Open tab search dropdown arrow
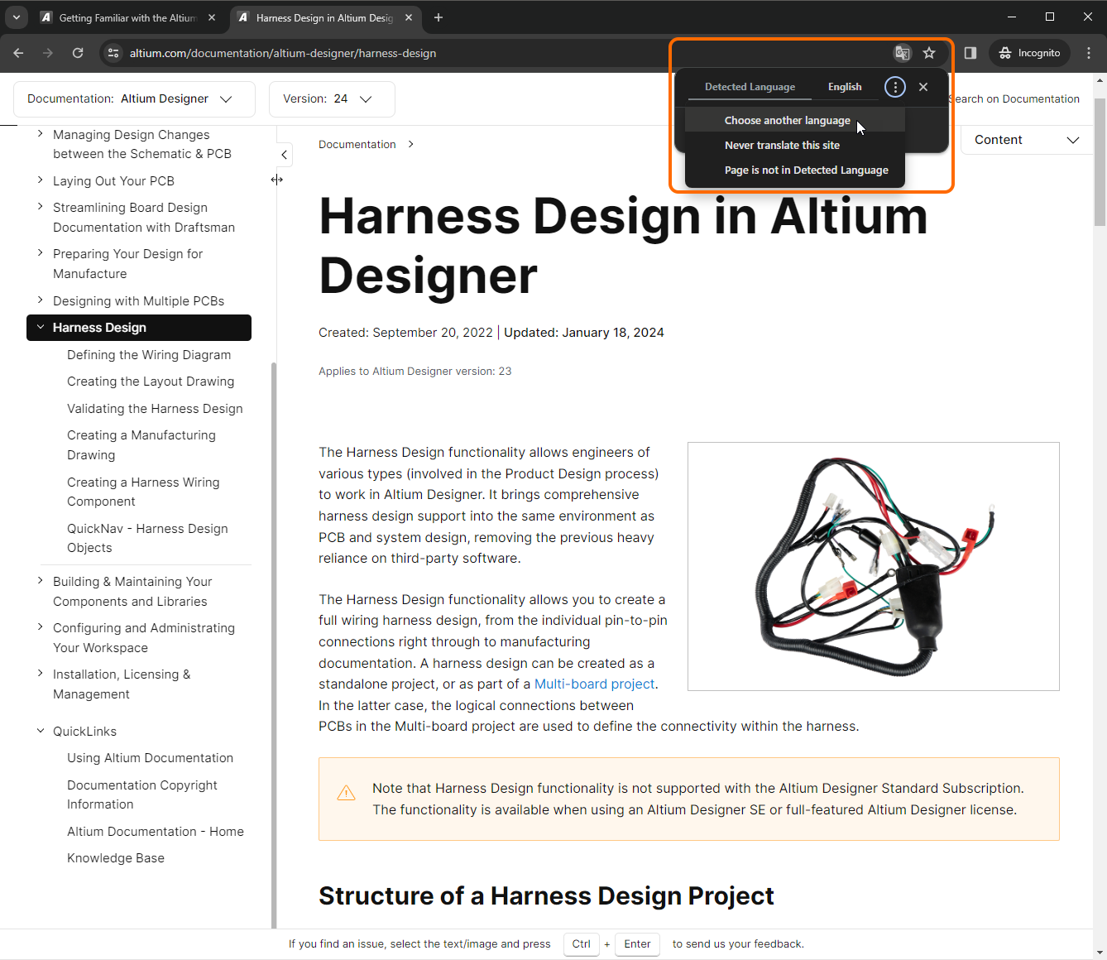This screenshot has width=1107, height=960. click(x=16, y=17)
